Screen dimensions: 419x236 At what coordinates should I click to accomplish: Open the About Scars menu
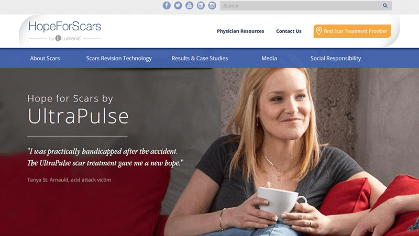45,58
